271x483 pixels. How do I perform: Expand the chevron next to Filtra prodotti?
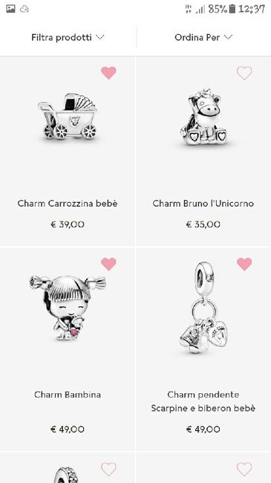click(100, 37)
